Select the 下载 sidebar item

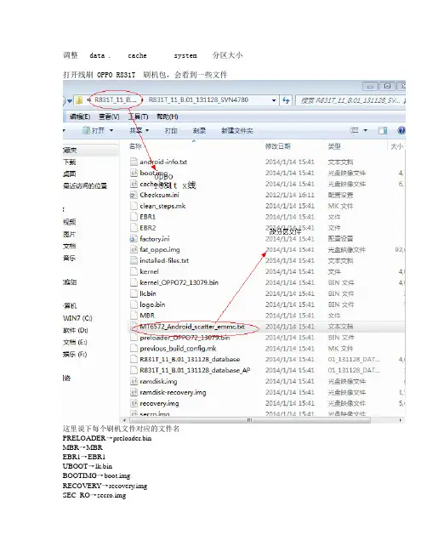70,162
